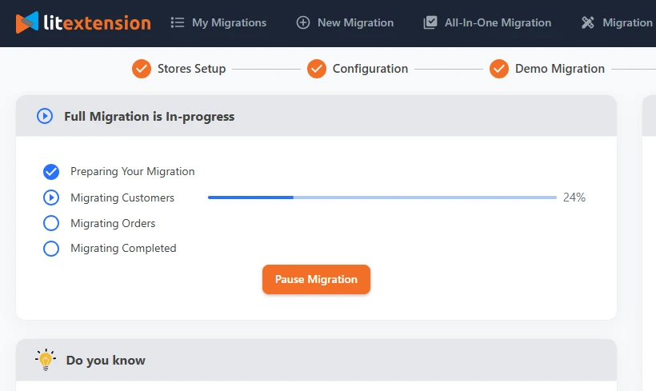
Task: Click the play icon beside Full Migration heading
Action: [x=45, y=116]
